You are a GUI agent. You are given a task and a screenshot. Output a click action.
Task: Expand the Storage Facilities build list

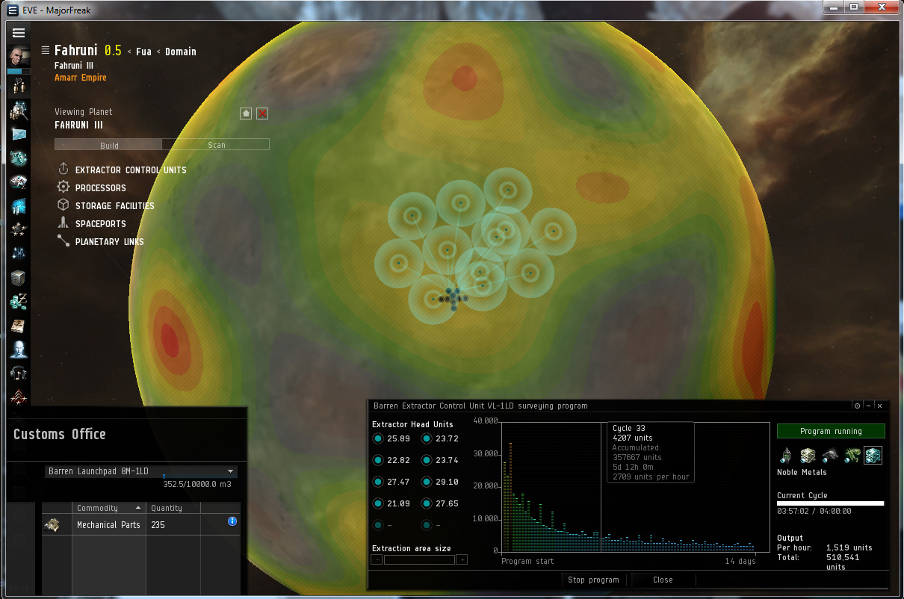pyautogui.click(x=106, y=205)
